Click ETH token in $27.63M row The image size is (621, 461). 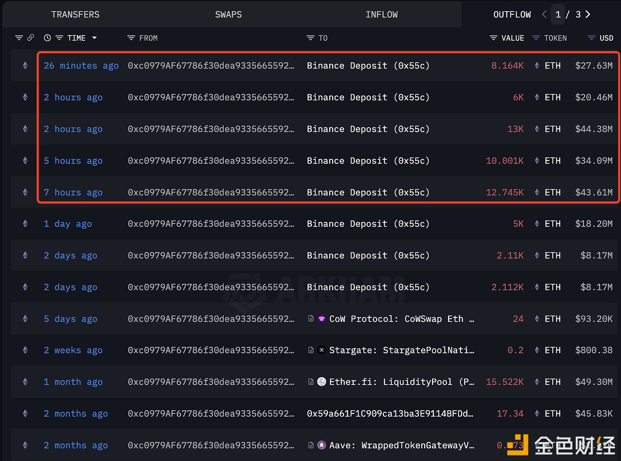point(548,66)
